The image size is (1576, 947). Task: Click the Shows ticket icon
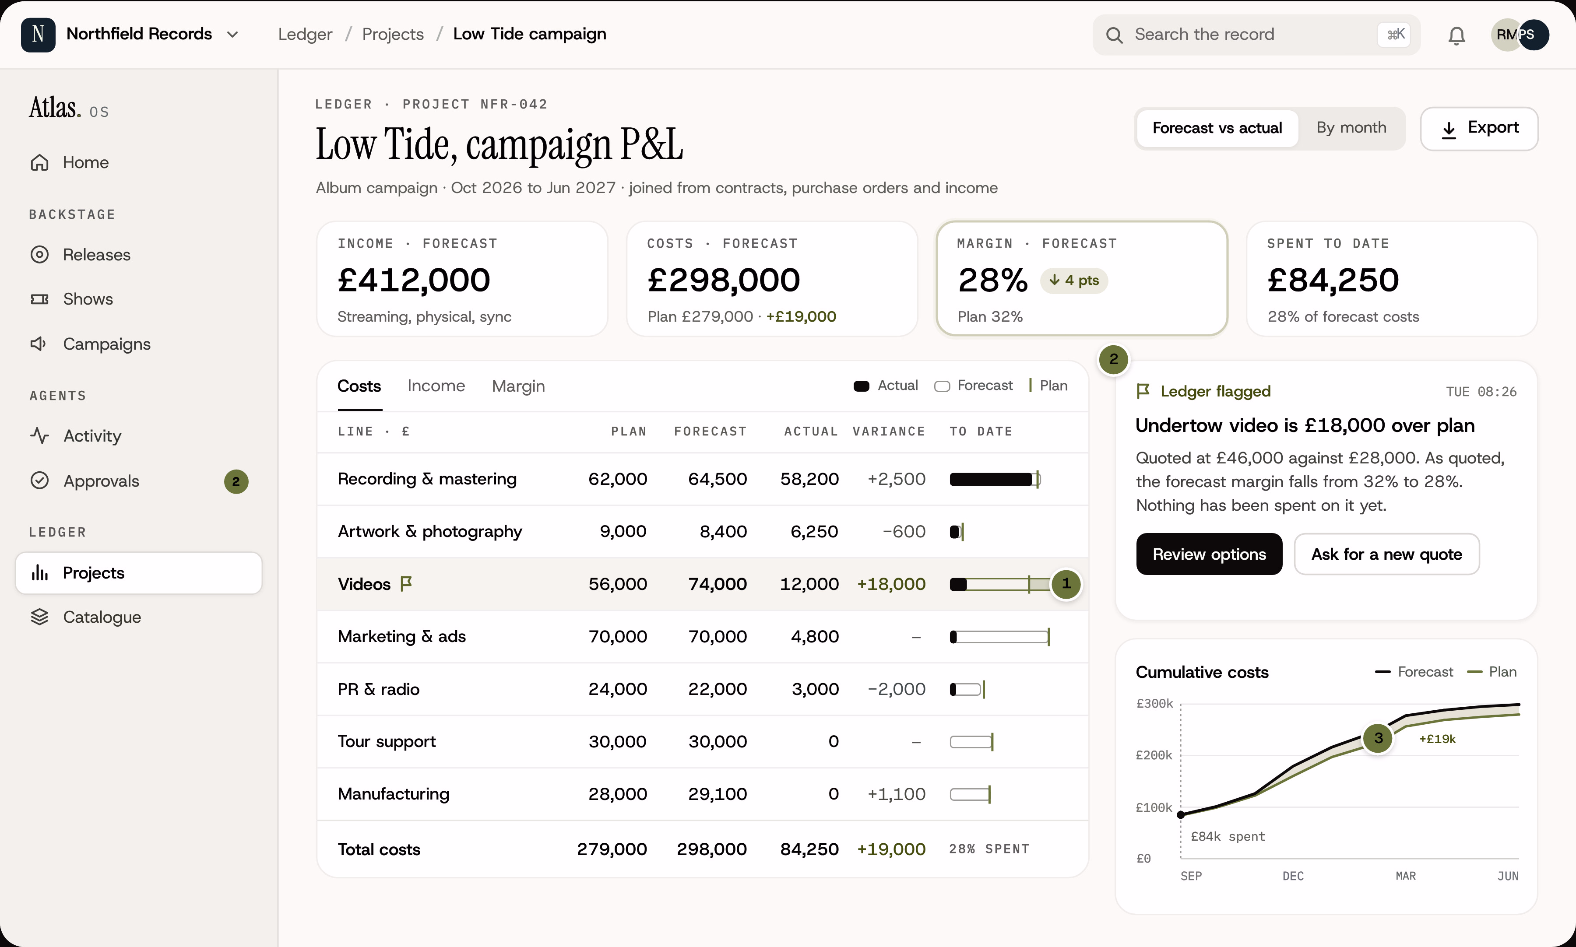pyautogui.click(x=39, y=299)
